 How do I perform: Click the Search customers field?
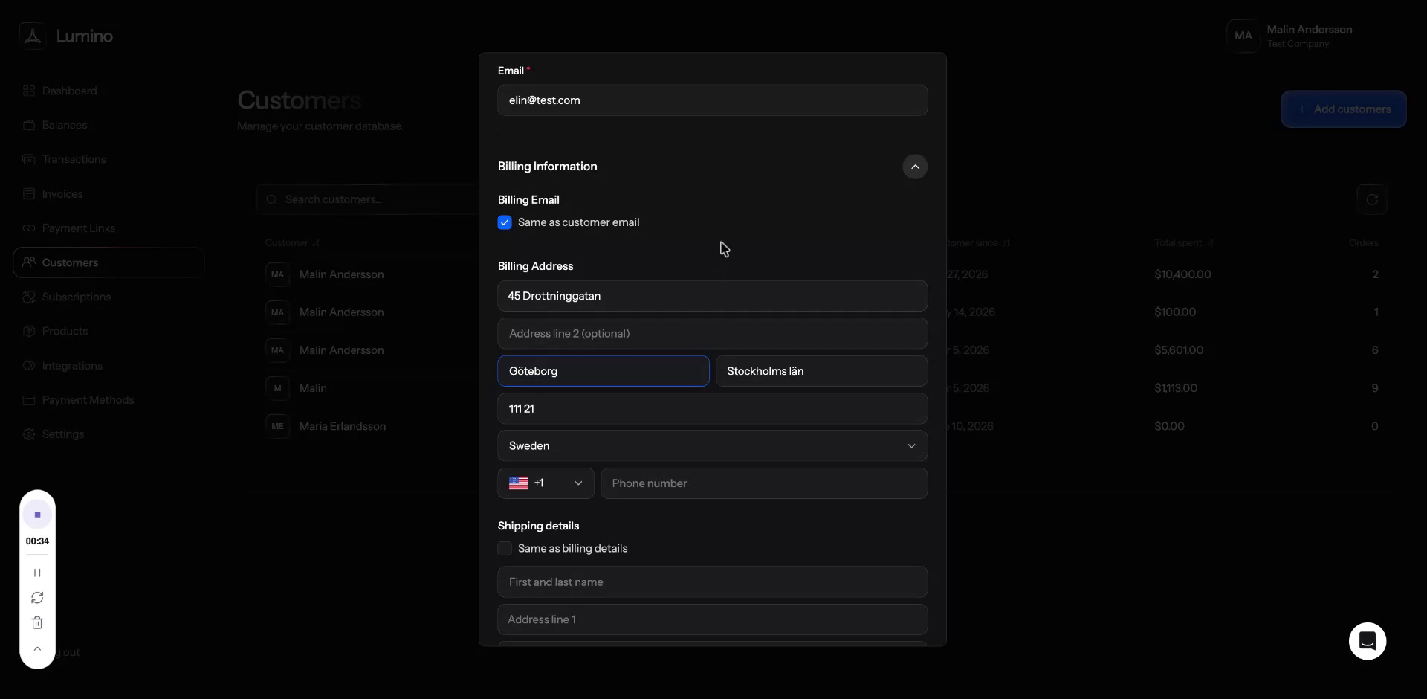click(x=368, y=199)
